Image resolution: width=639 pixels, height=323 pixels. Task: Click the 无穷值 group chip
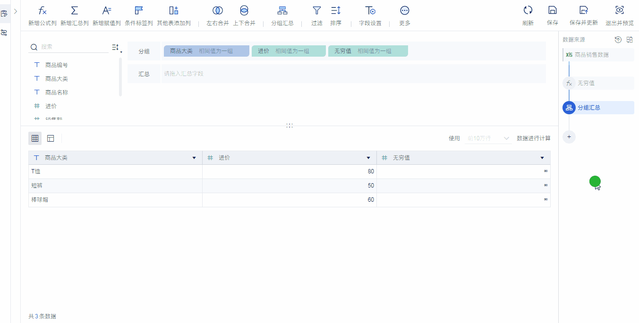(x=368, y=51)
